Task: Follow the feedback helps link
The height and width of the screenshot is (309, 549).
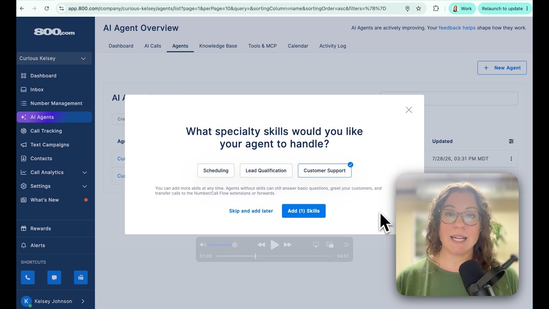Action: pos(457,28)
